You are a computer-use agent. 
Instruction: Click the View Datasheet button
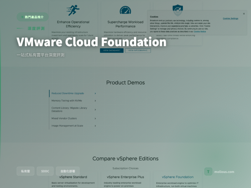click(112, 51)
